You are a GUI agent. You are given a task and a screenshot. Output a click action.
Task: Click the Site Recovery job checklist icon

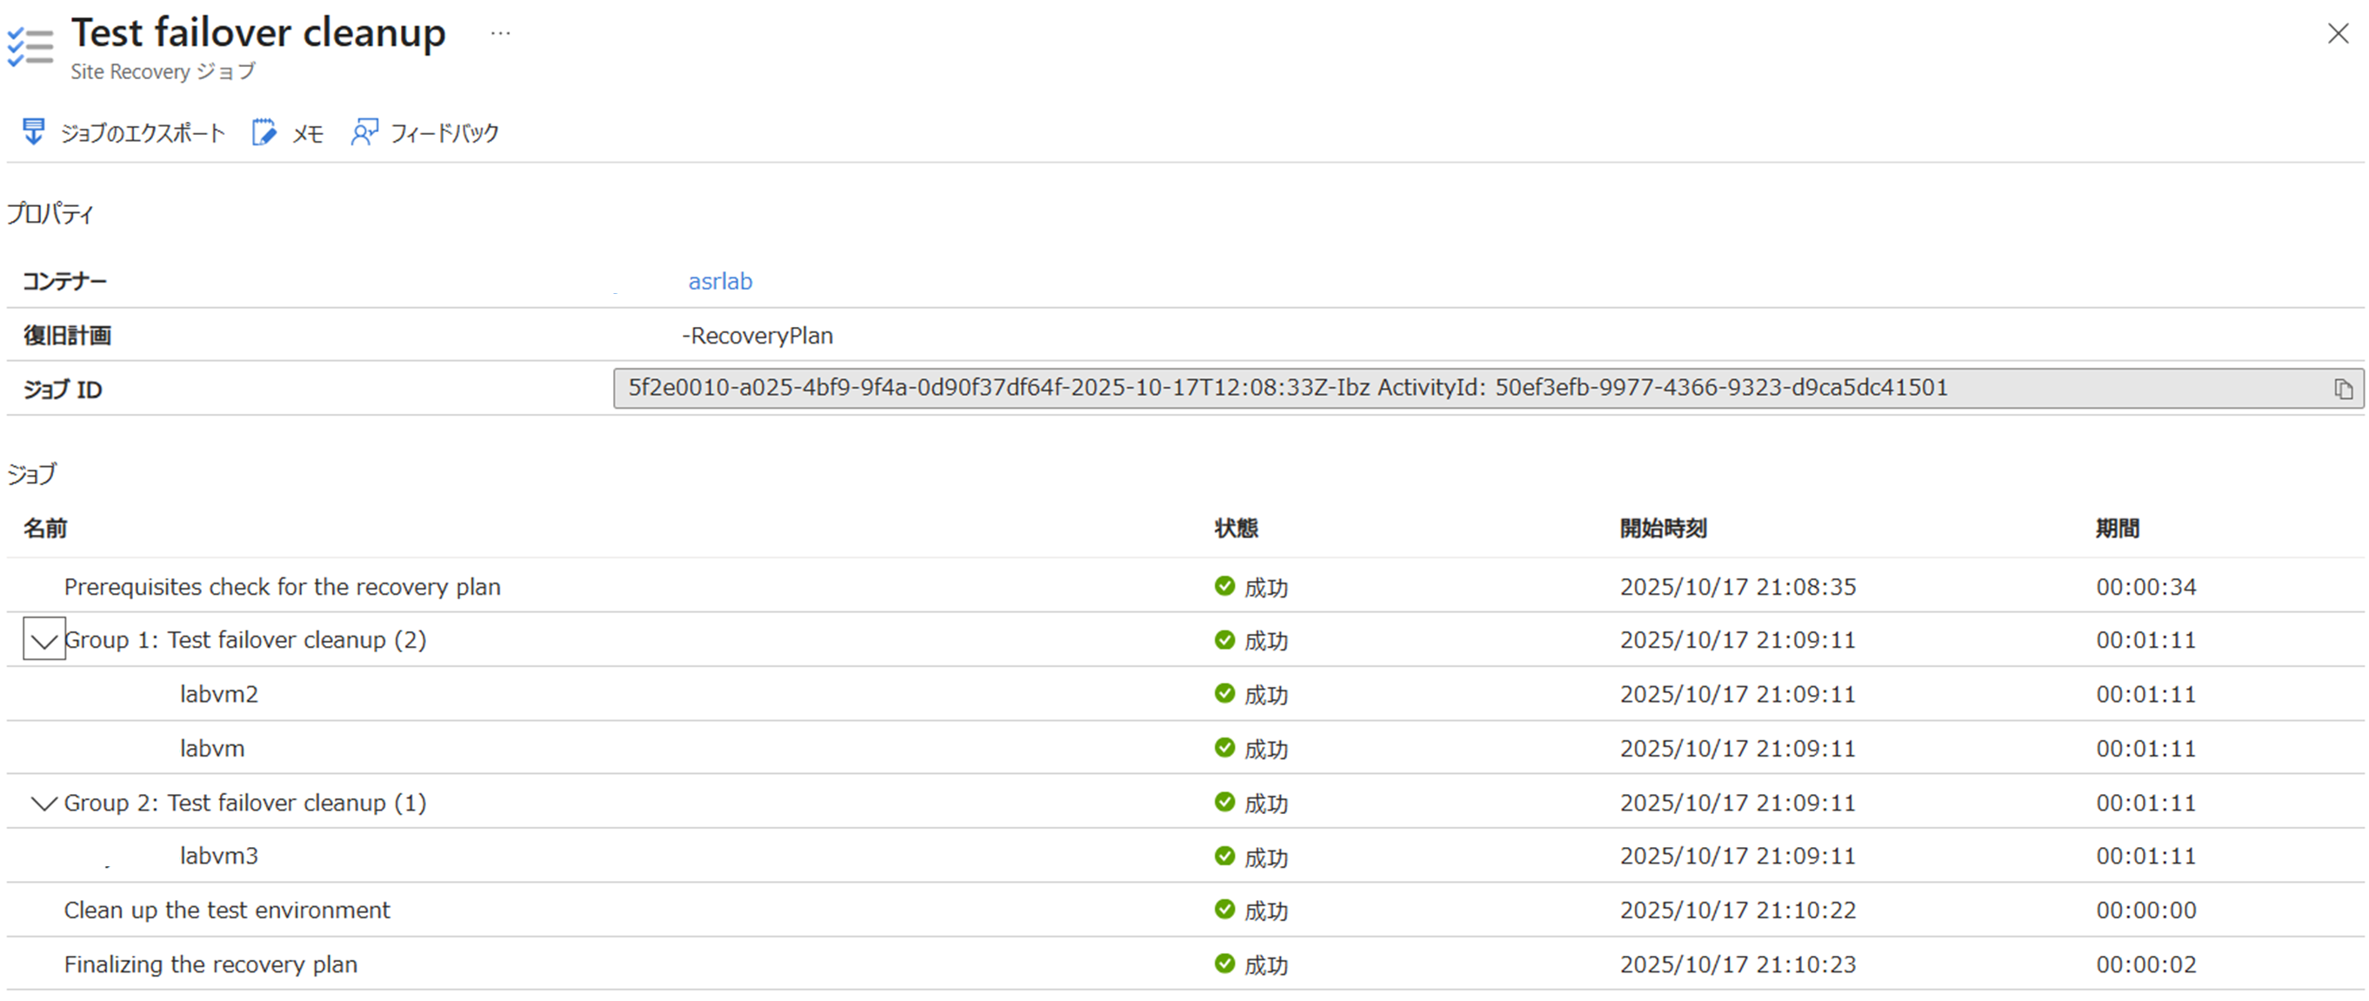30,47
